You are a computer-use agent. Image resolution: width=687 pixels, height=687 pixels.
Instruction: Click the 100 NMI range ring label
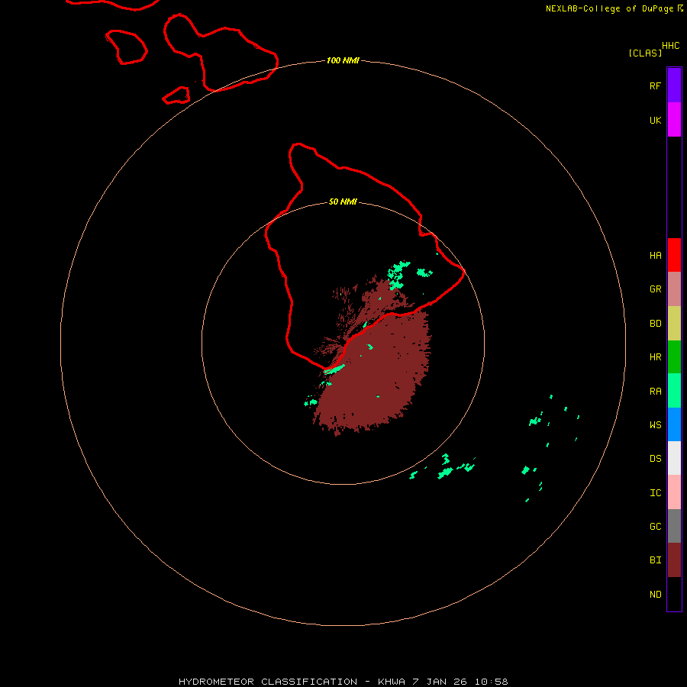coord(343,60)
